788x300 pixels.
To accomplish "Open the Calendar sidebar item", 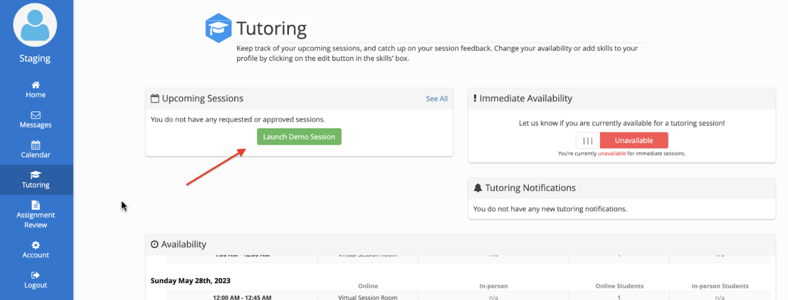I will (35, 150).
